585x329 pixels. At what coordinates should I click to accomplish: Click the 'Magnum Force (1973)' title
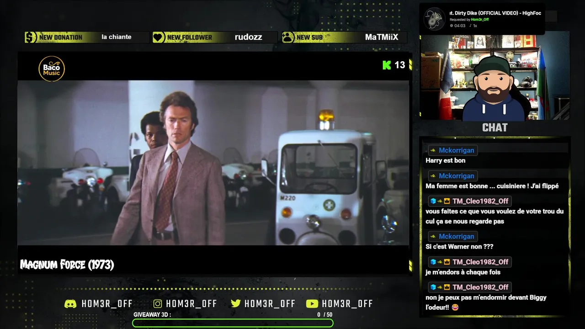point(67,265)
